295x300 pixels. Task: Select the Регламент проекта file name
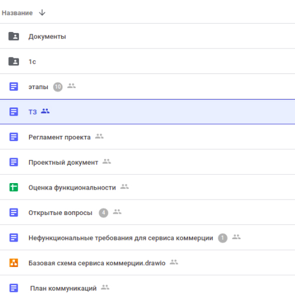click(x=60, y=137)
